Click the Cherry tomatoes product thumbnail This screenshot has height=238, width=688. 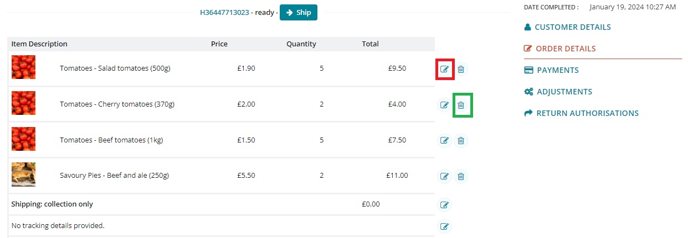[23, 103]
